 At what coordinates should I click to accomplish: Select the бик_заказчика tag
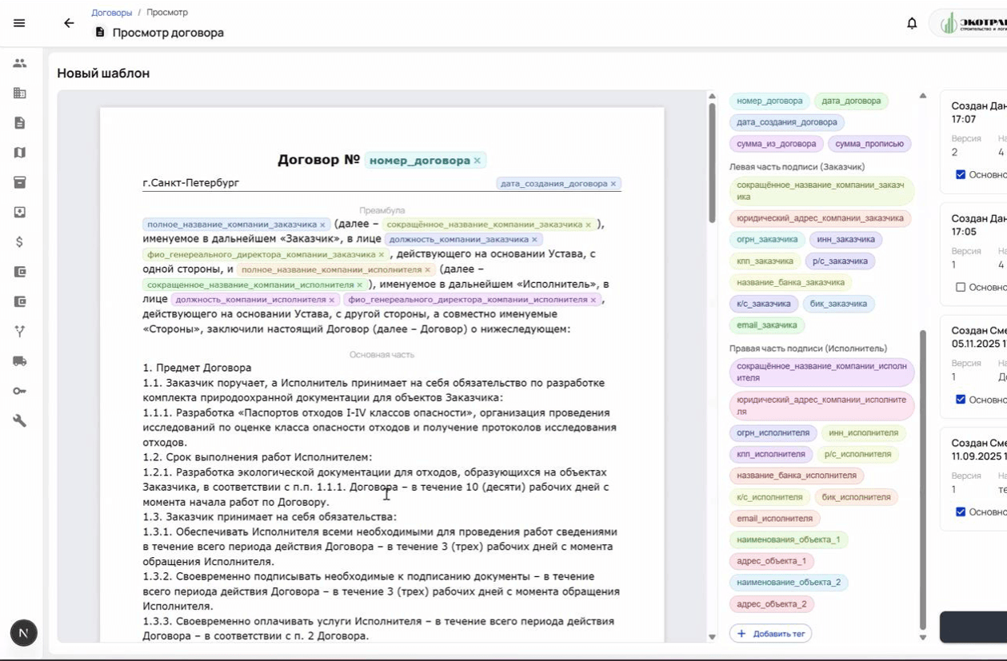[x=838, y=304]
